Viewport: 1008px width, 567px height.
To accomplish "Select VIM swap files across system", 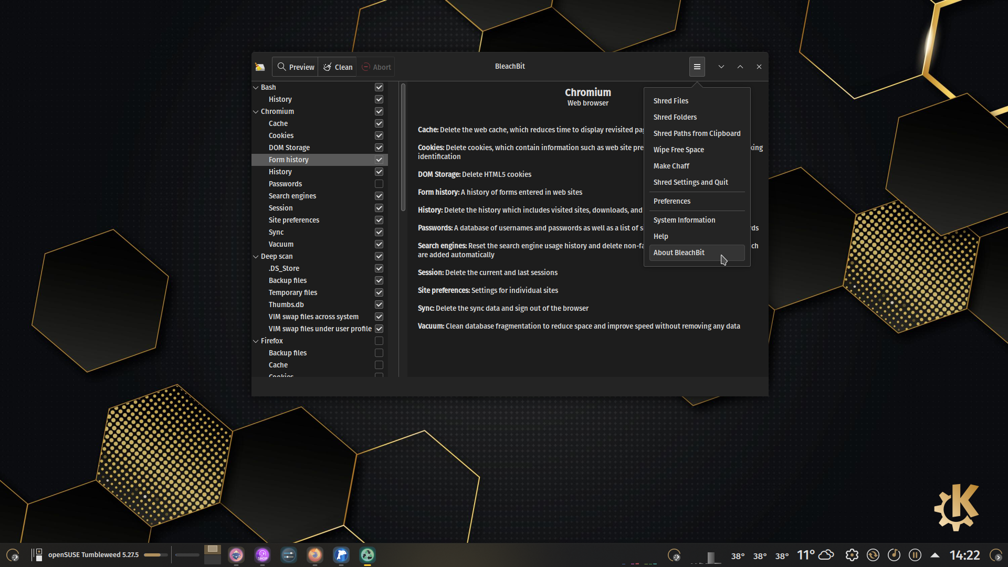I will pos(319,317).
